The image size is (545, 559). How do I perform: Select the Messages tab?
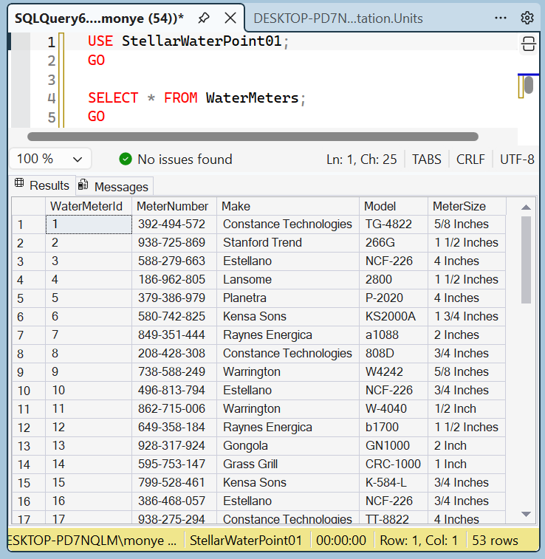click(114, 186)
